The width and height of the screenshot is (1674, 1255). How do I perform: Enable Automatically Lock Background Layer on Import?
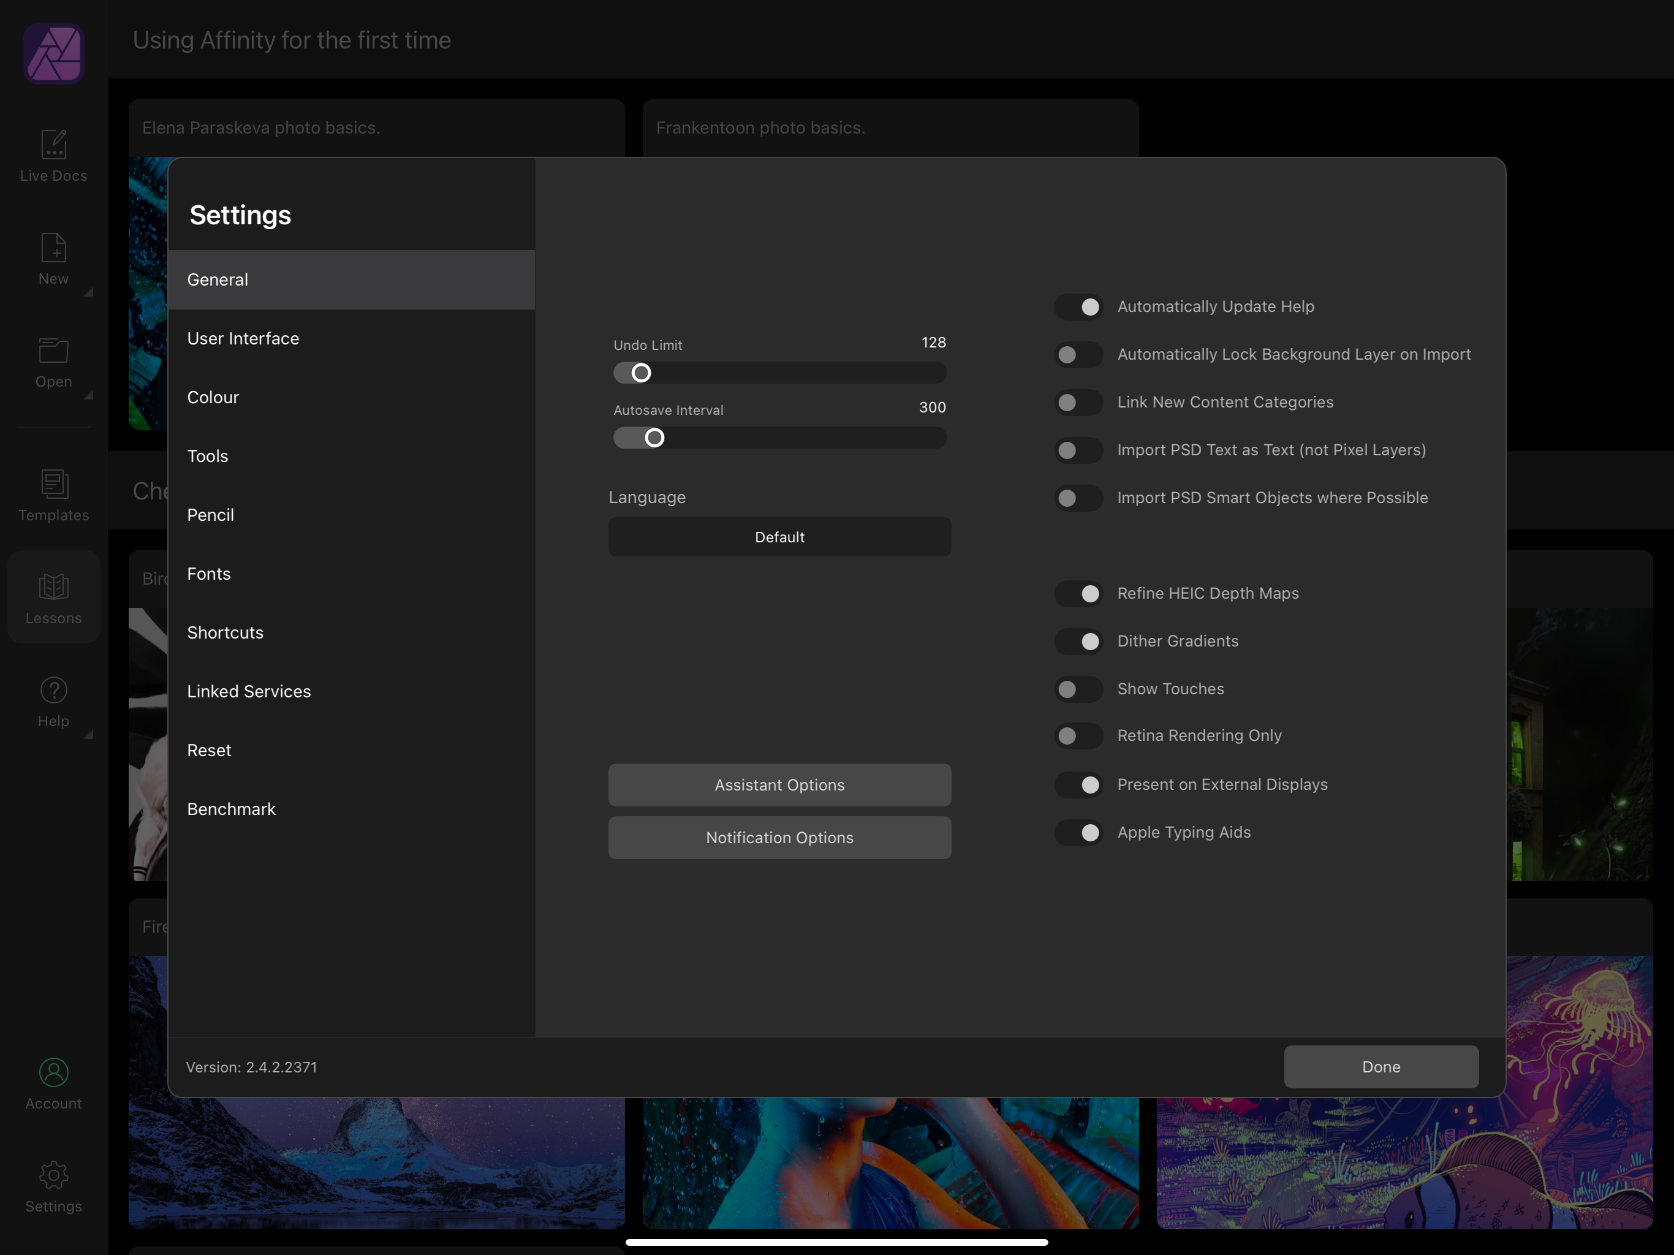click(1078, 354)
